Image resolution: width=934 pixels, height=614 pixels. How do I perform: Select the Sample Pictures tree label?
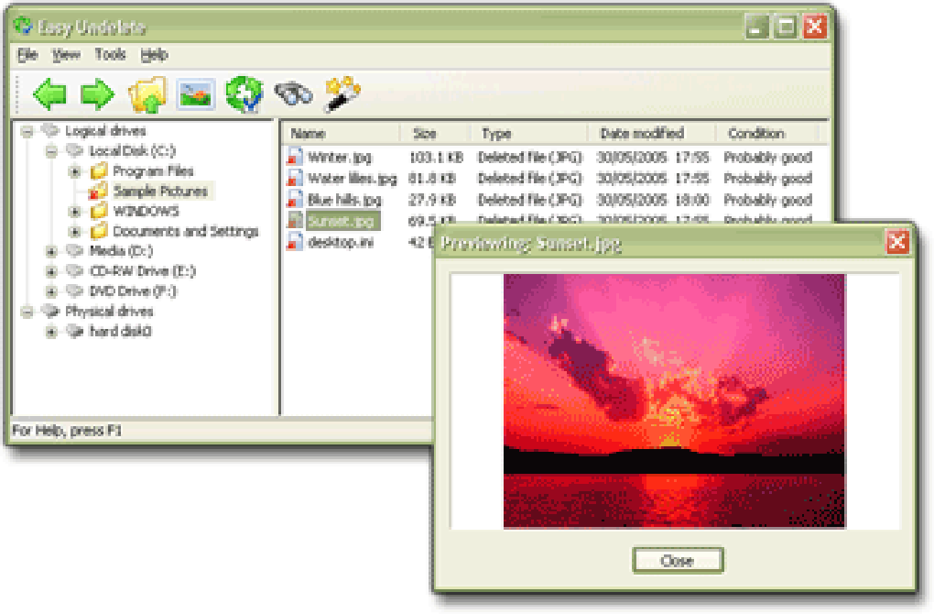coord(160,192)
